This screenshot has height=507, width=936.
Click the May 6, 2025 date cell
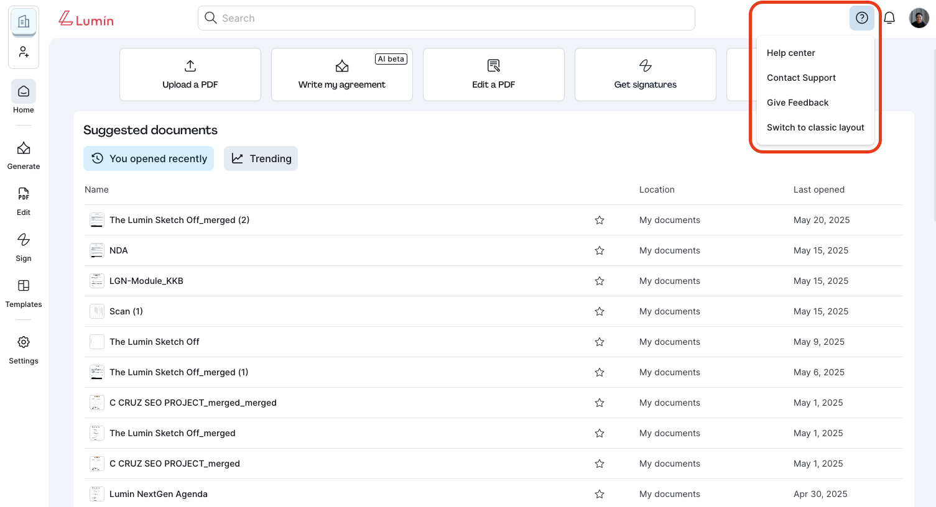point(819,372)
